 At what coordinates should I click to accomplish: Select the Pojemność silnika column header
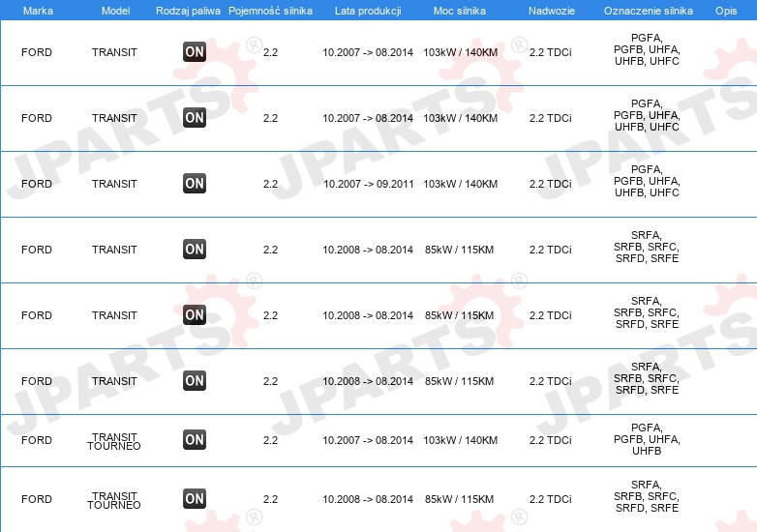[x=270, y=10]
